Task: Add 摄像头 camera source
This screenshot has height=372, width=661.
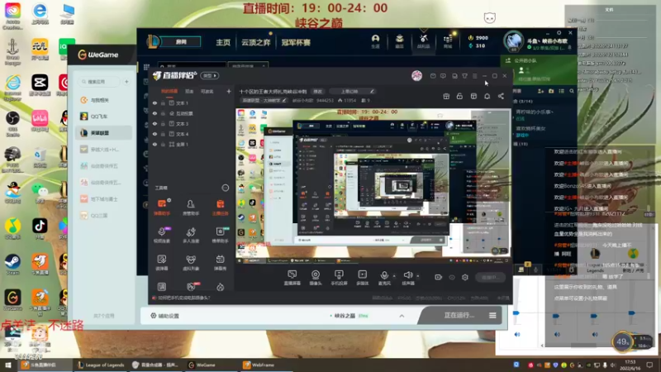Action: click(x=316, y=278)
